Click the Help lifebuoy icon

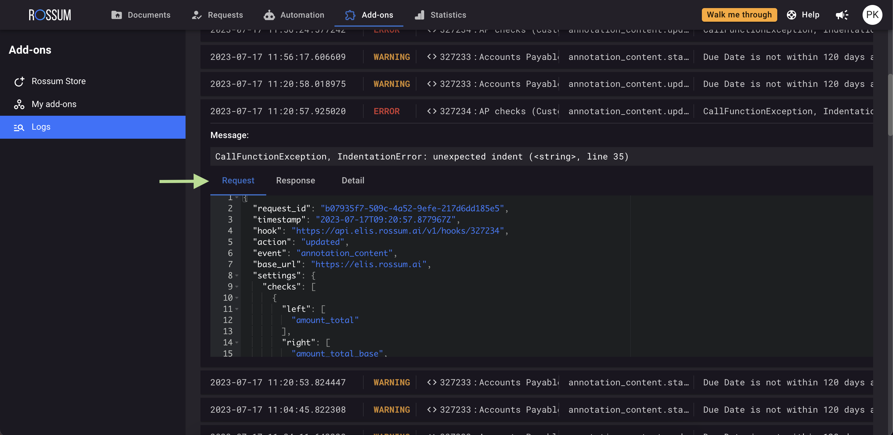pos(791,15)
